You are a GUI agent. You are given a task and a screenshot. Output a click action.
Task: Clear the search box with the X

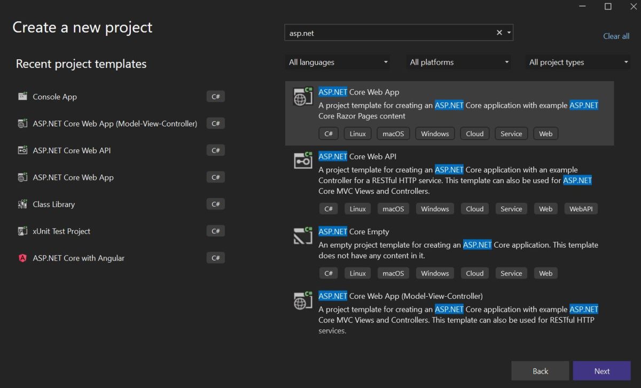(499, 33)
